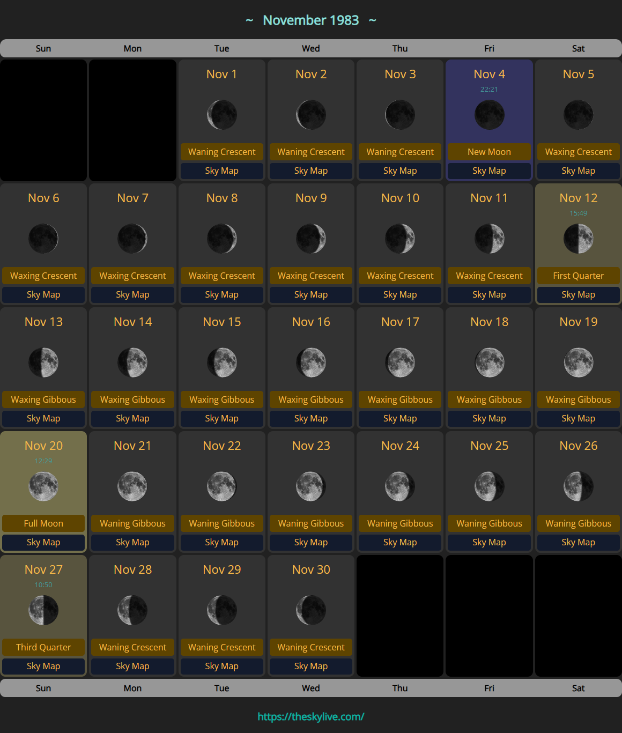The image size is (622, 733).
Task: Click the Waning Gibbous label on Nov 26
Action: [x=578, y=523]
